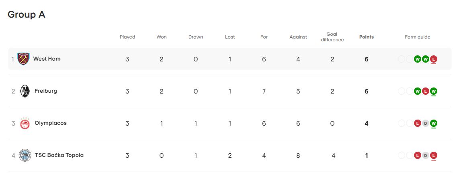Click the Played column header
This screenshot has height=179, width=461.
(127, 37)
